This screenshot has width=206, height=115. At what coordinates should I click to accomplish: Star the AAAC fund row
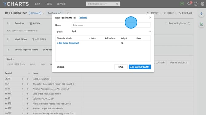tap(22, 99)
